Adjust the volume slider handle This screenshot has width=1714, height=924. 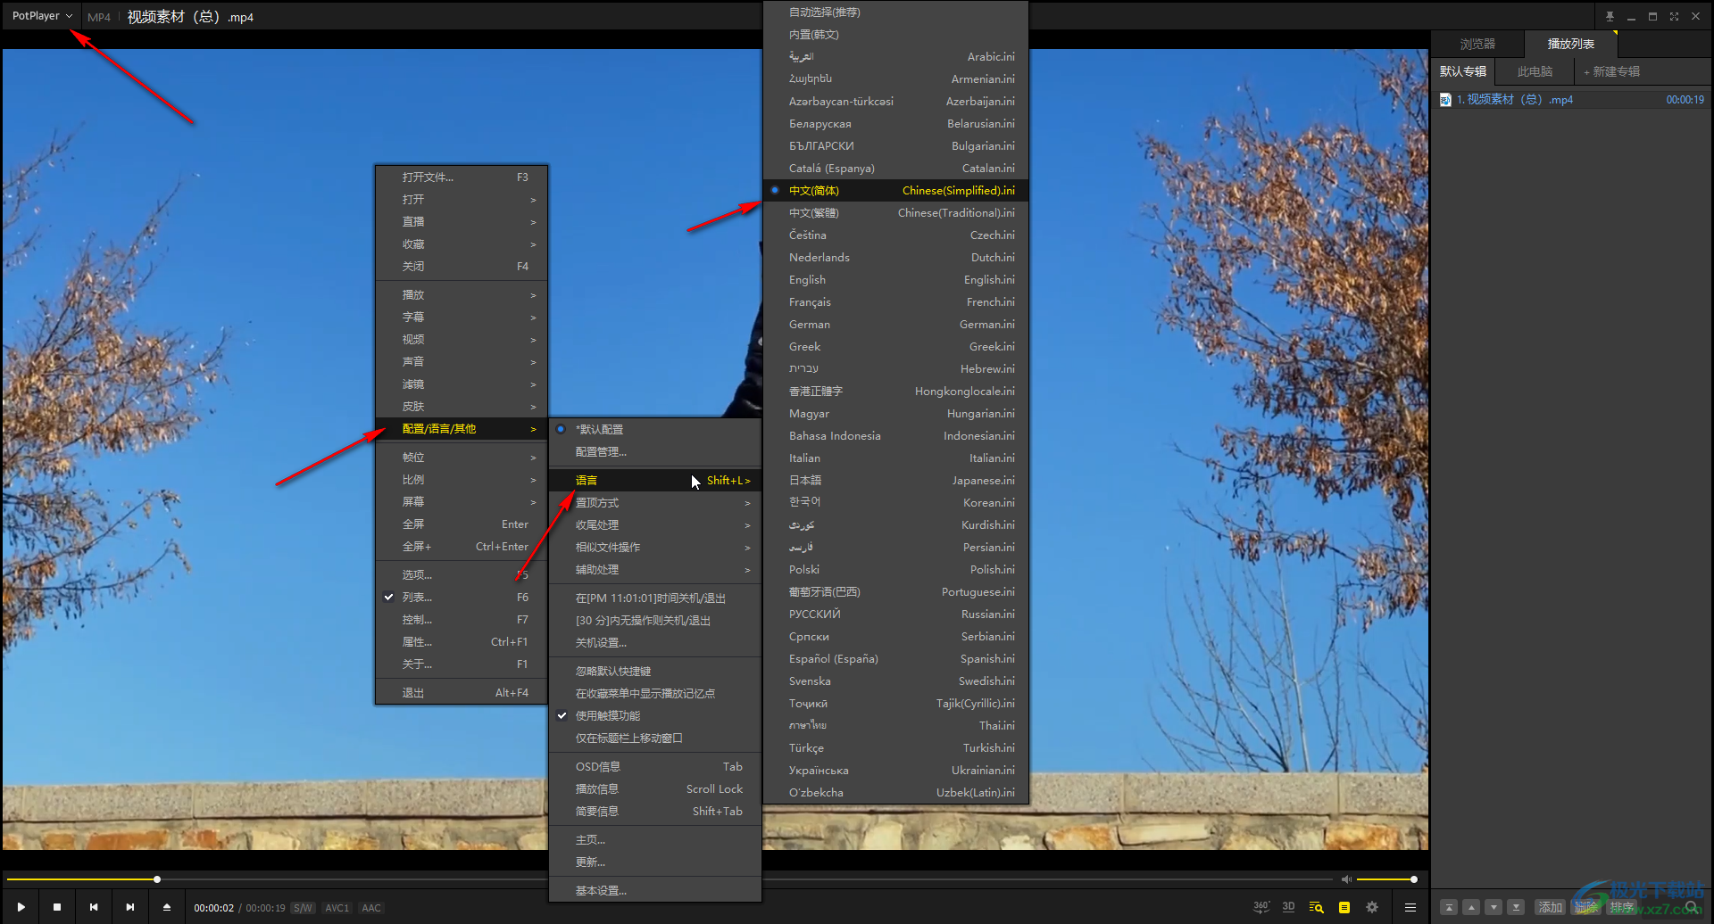click(1414, 879)
